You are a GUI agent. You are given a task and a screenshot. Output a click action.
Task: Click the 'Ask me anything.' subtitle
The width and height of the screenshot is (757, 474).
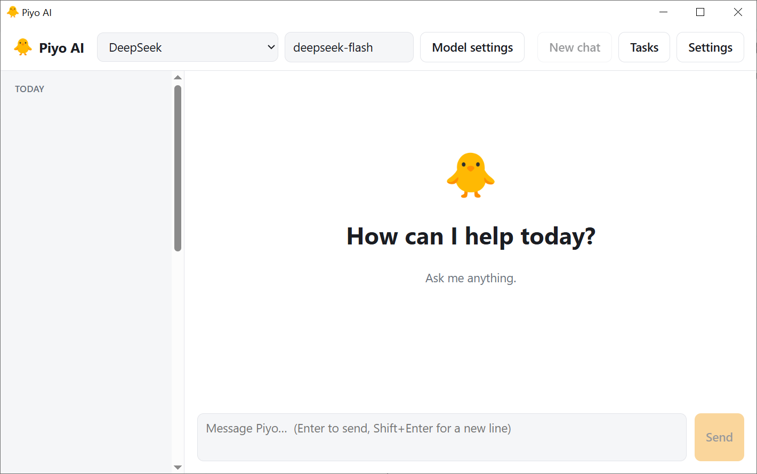point(471,278)
